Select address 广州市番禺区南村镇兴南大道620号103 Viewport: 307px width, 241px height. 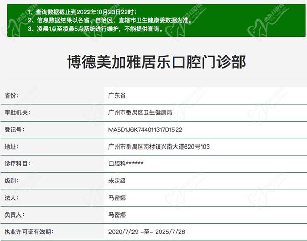click(159, 147)
